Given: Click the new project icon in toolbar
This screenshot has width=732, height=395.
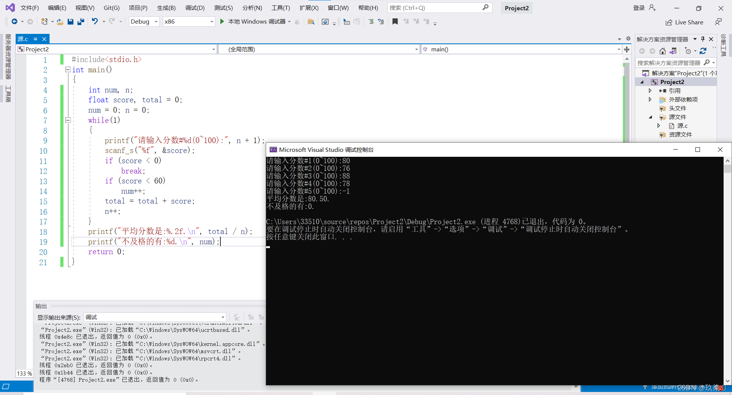Looking at the screenshot, I should click(44, 22).
